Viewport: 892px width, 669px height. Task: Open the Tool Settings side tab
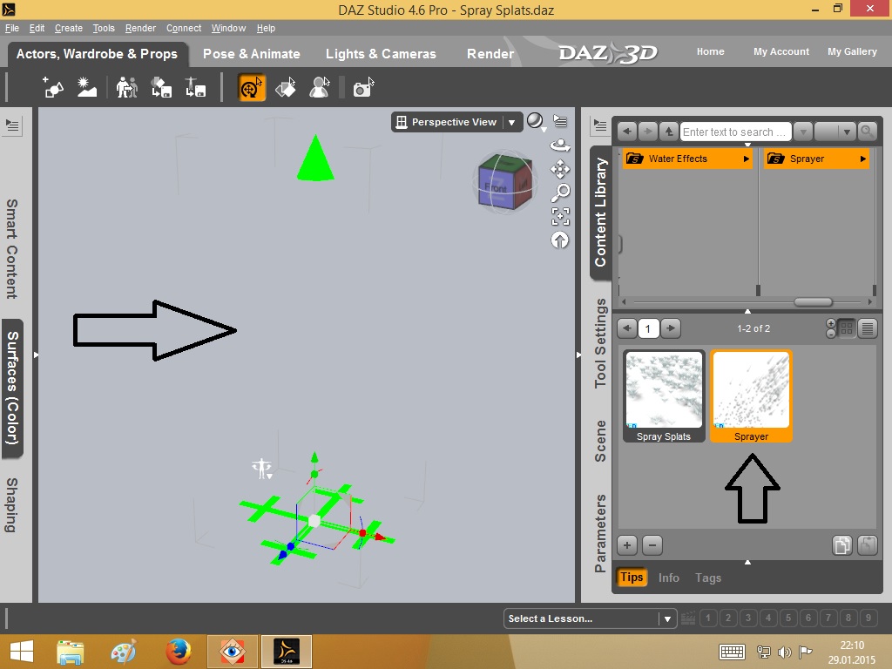[x=601, y=343]
